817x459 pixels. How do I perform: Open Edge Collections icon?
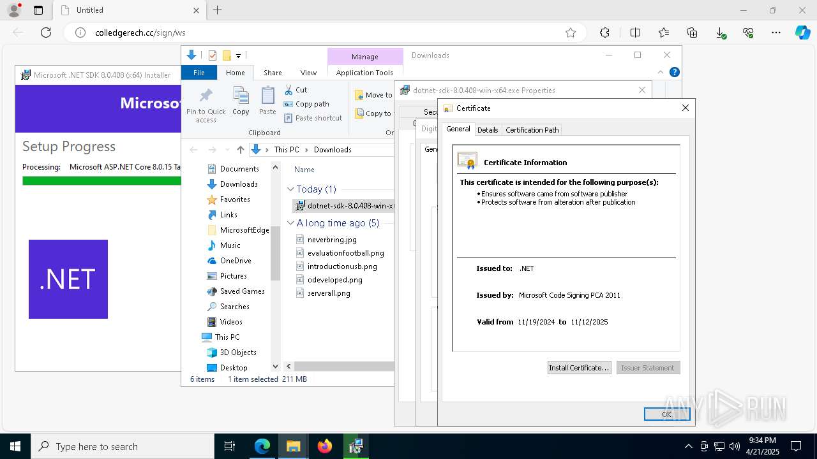coord(692,33)
